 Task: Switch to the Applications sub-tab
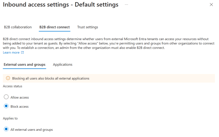(x=63, y=64)
